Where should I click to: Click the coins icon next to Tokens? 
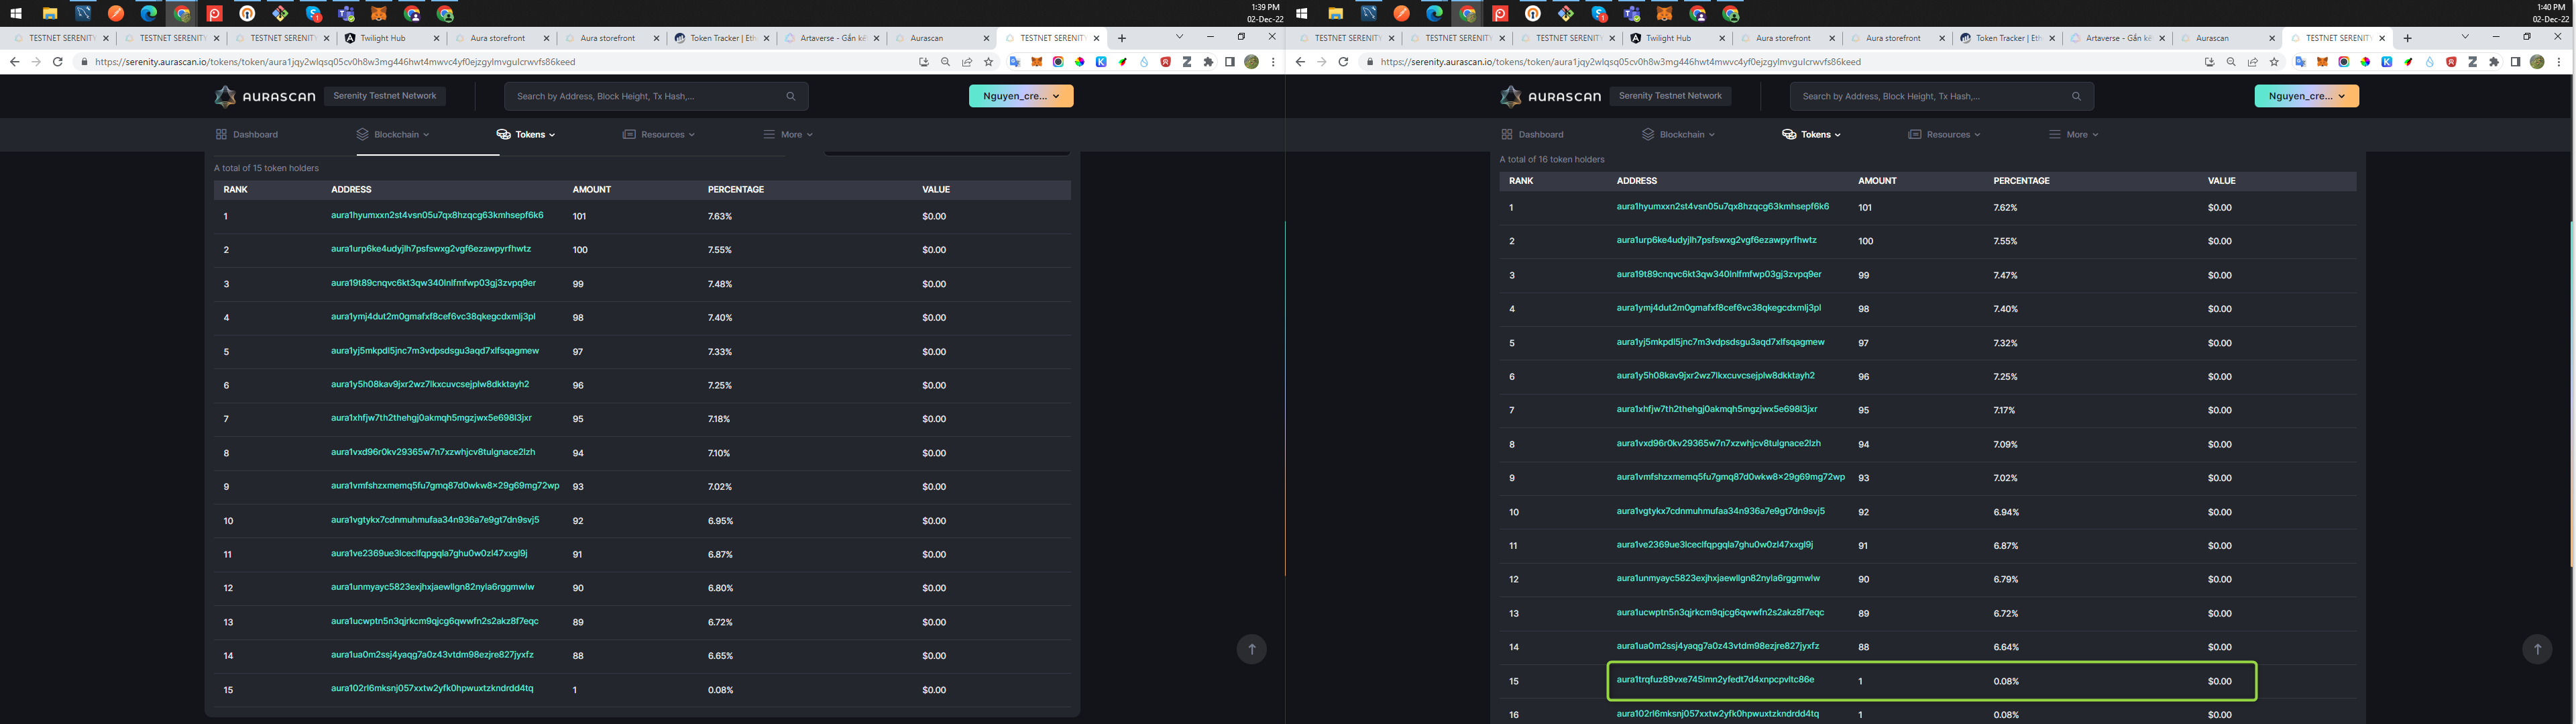[x=503, y=133]
